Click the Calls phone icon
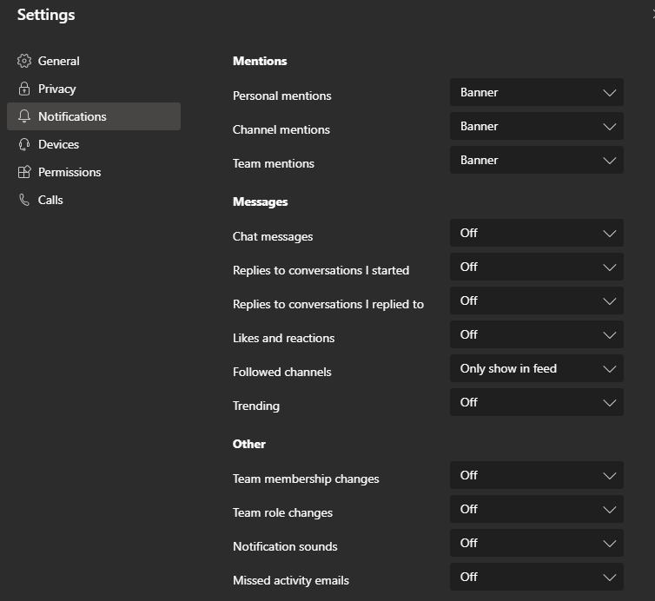 (x=24, y=200)
